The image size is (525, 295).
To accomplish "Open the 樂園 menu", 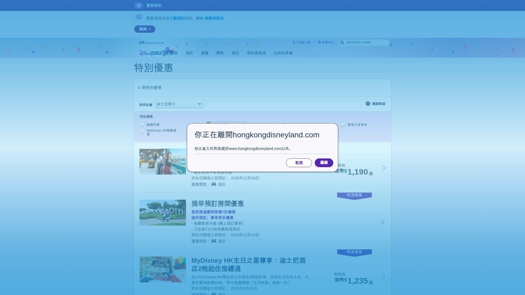I will [x=205, y=53].
